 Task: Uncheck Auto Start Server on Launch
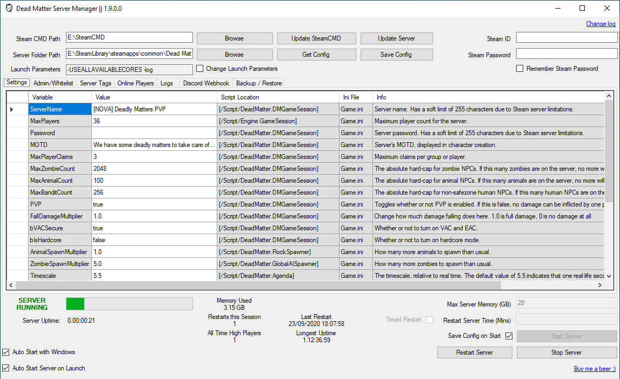[x=5, y=368]
